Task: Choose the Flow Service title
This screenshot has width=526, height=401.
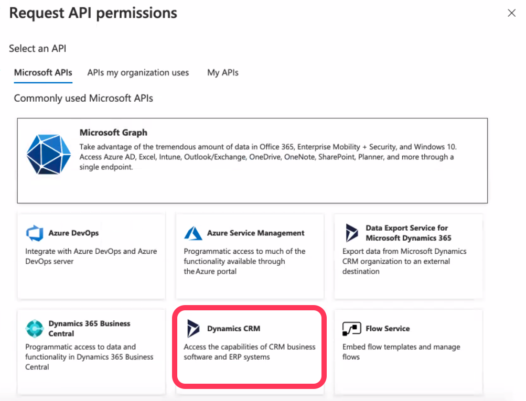Action: (388, 328)
